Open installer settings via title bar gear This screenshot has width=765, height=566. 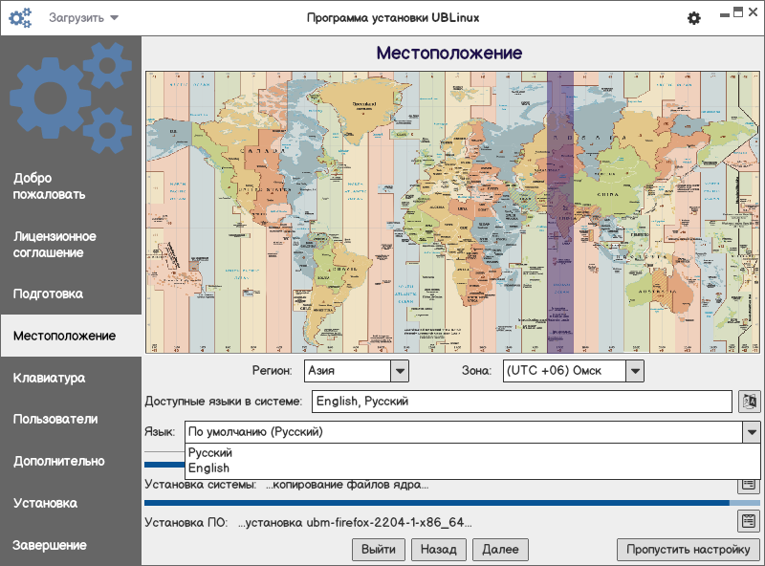694,18
